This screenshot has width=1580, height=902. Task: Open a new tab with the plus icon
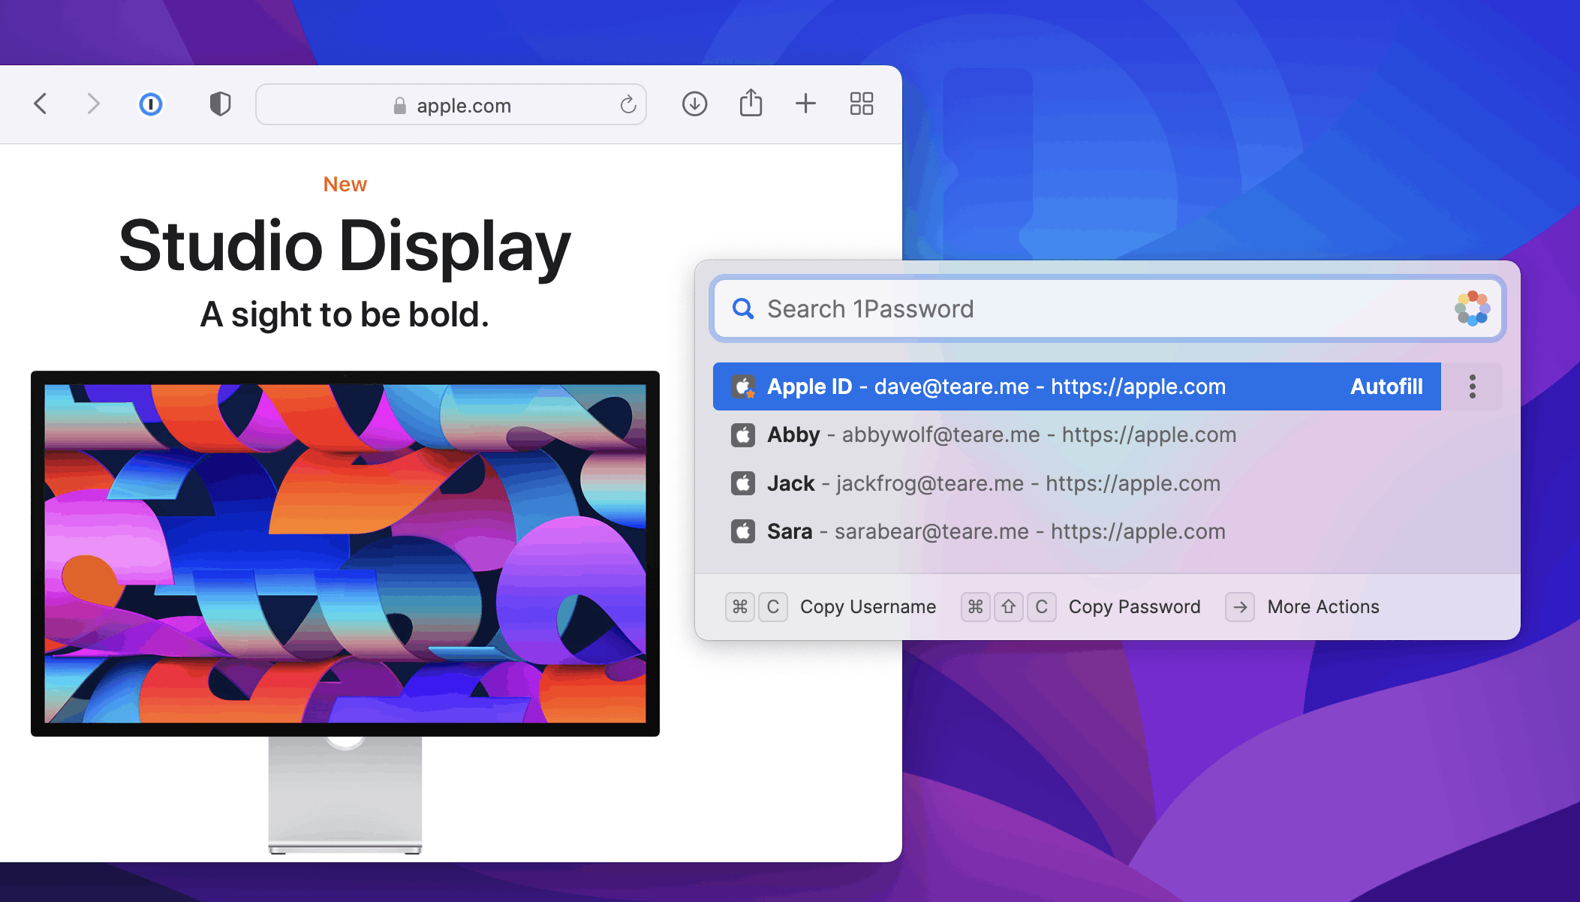tap(805, 104)
